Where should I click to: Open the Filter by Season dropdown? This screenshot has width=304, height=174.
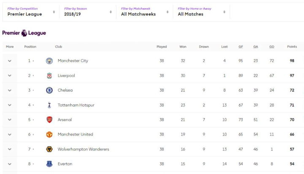[x=88, y=12]
